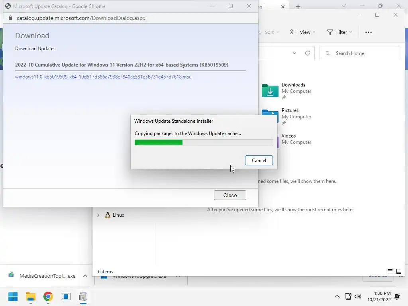Click the search magnifier icon in Explorer
This screenshot has height=306, width=408.
(328, 53)
